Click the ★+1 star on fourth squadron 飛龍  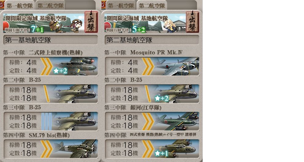[162, 153]
